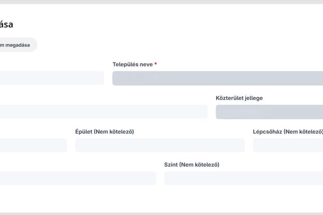This screenshot has width=323, height=215.
Task: Click the input left of Település neve
Action: click(x=52, y=78)
